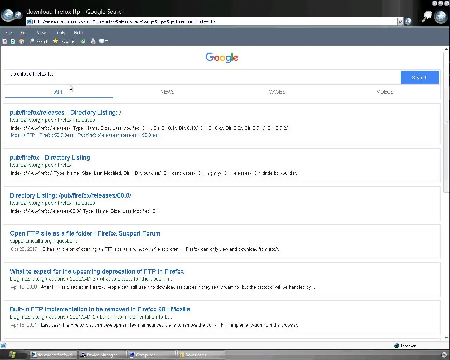
Task: Click the vertical scrollbar thumb
Action: 446,122
